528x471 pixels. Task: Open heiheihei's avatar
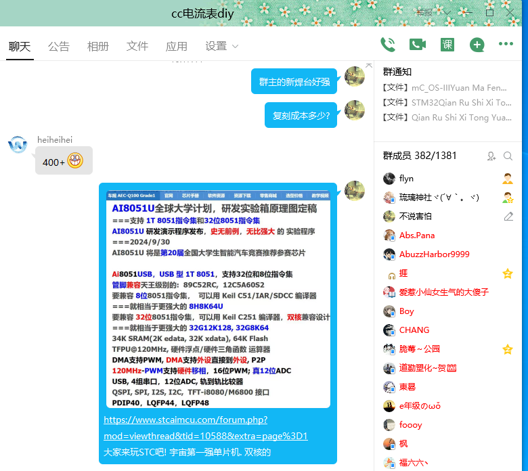pos(18,145)
